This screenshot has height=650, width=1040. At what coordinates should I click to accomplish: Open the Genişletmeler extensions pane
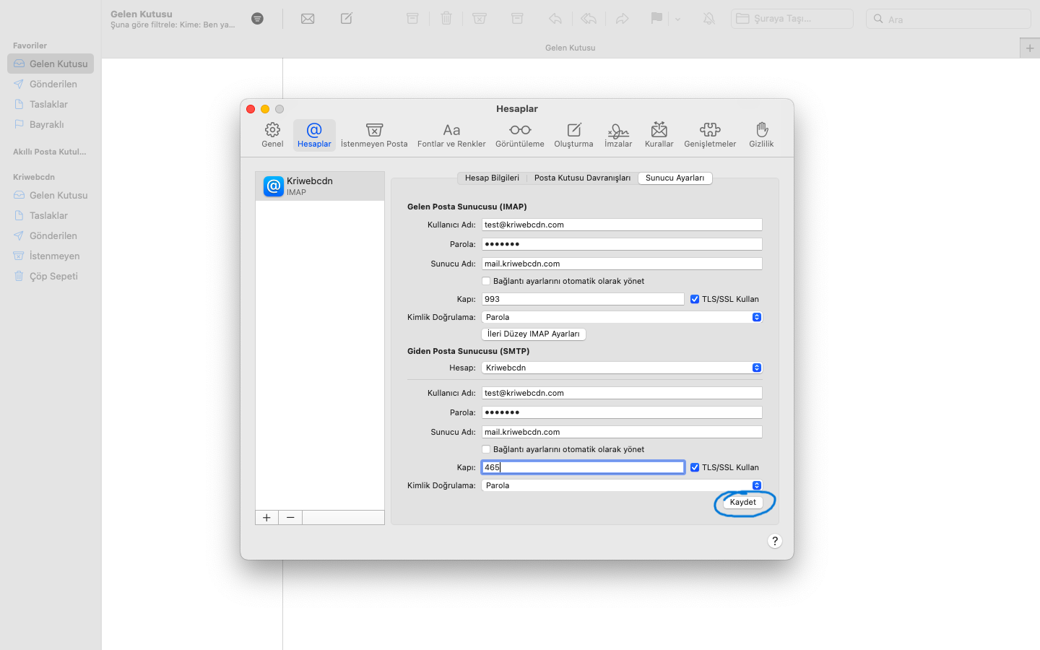tap(710, 134)
